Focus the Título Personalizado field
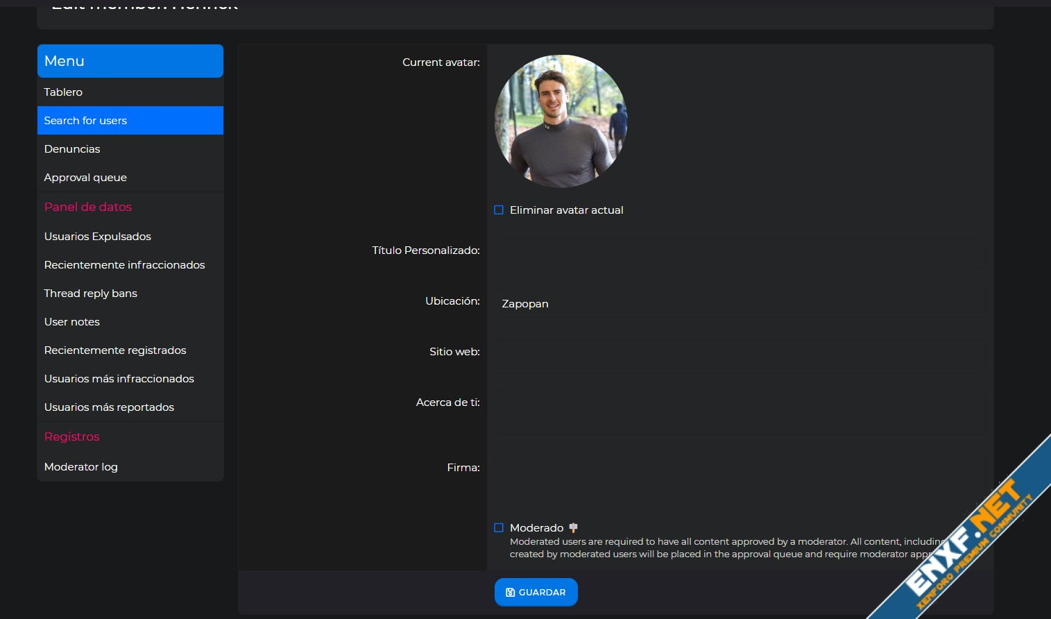This screenshot has height=619, width=1051. [740, 253]
